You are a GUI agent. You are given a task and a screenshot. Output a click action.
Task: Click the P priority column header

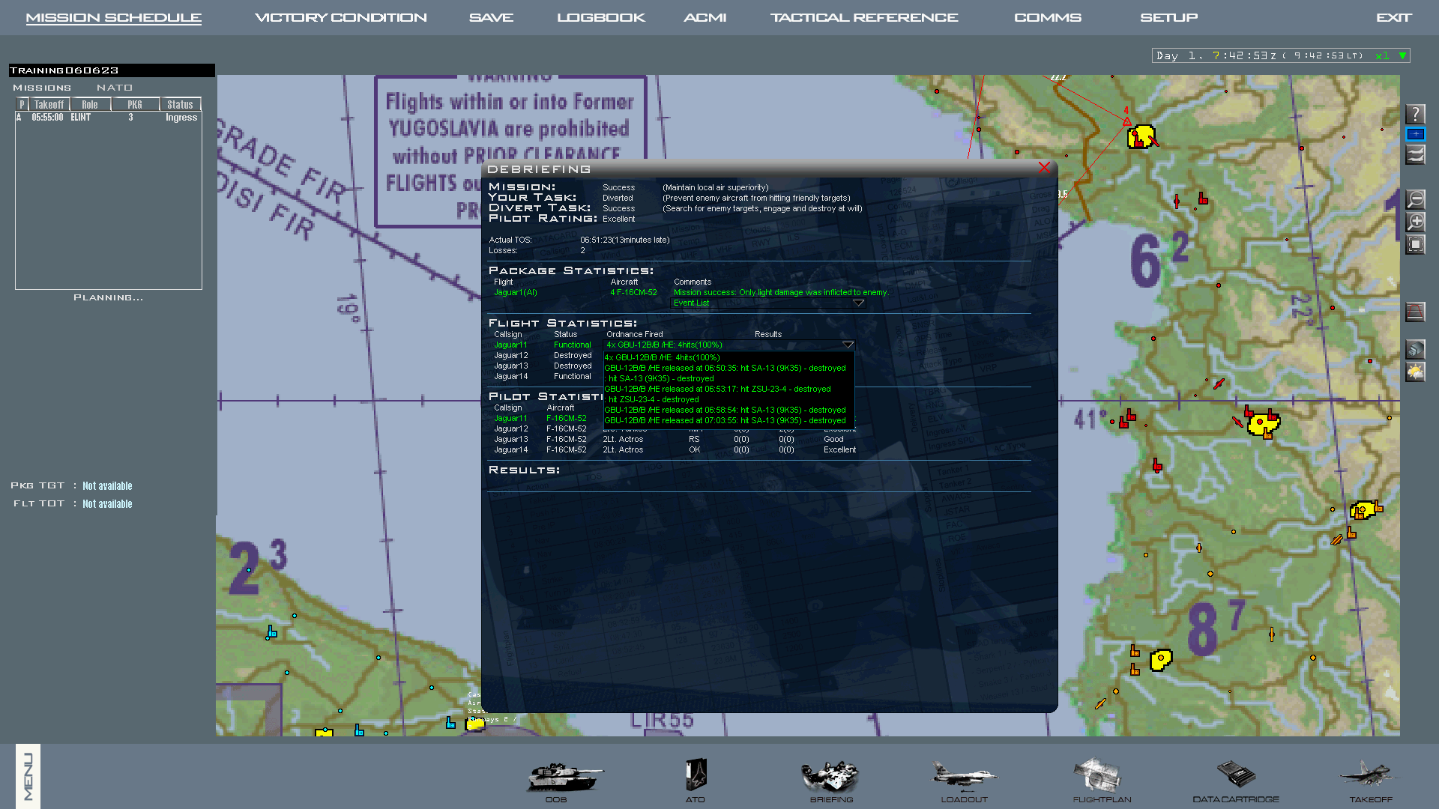coord(22,105)
